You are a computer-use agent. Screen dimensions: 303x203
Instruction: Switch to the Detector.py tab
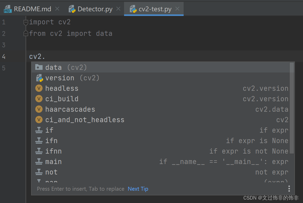click(x=95, y=9)
